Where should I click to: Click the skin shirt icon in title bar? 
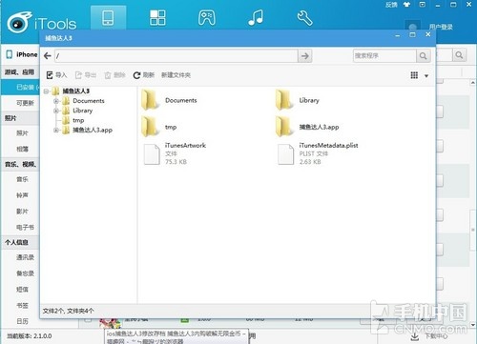(406, 5)
